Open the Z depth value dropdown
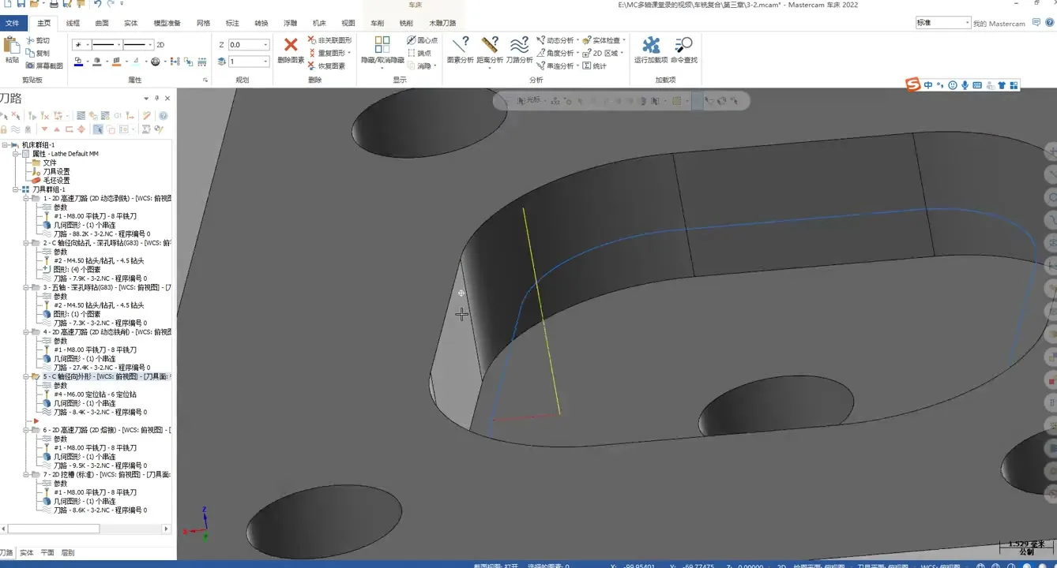The image size is (1057, 568). coord(265,45)
